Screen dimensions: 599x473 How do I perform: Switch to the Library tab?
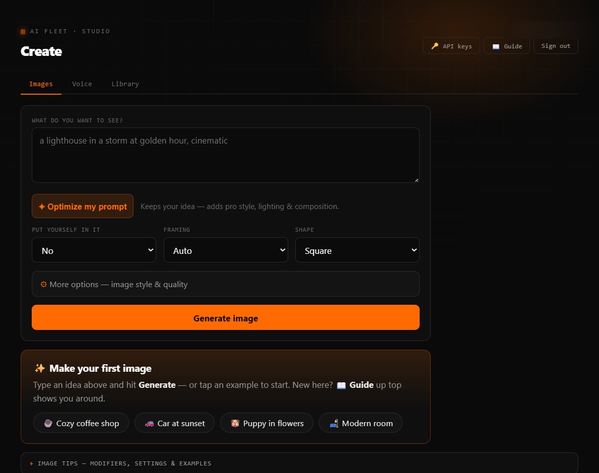[125, 84]
